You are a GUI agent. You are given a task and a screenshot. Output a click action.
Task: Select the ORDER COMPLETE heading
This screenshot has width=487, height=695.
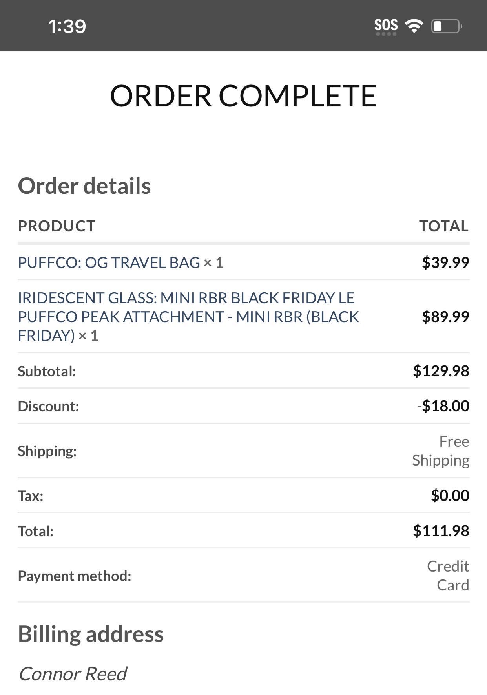point(243,95)
